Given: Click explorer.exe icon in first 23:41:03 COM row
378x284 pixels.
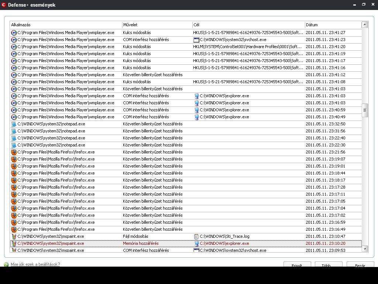Looking at the screenshot, I should tap(196, 96).
